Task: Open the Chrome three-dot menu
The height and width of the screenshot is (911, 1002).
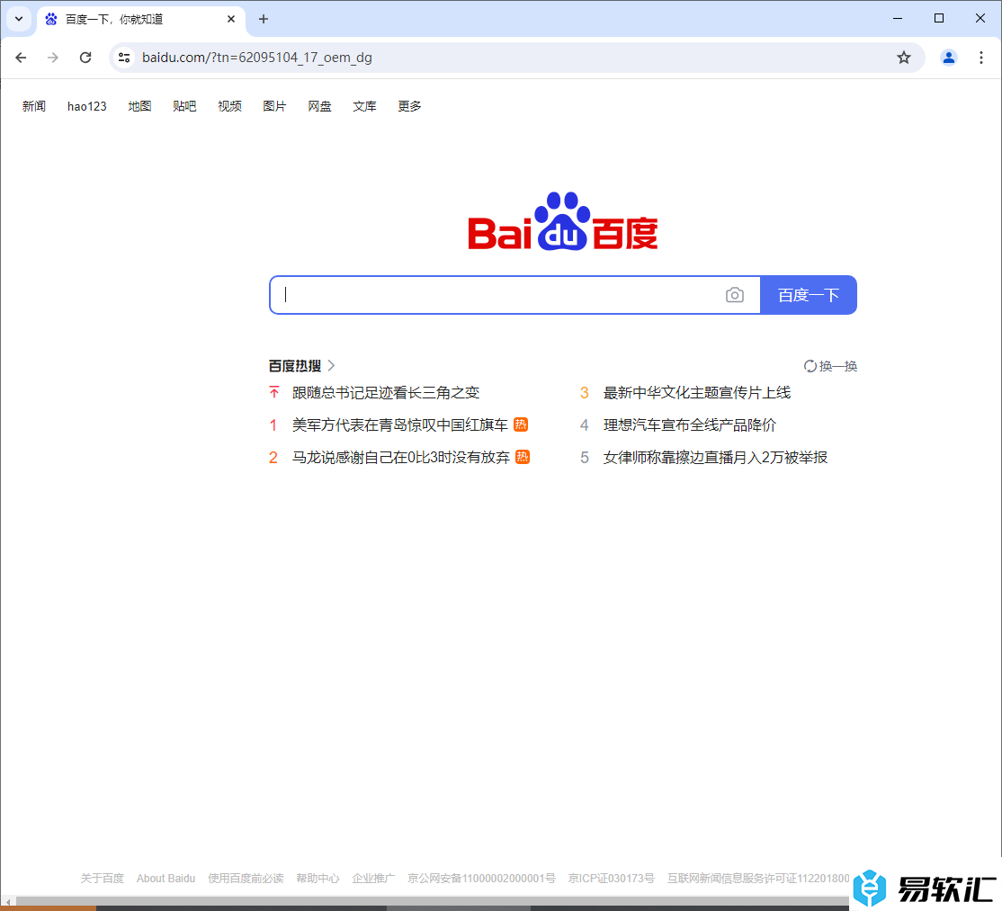Action: (981, 58)
